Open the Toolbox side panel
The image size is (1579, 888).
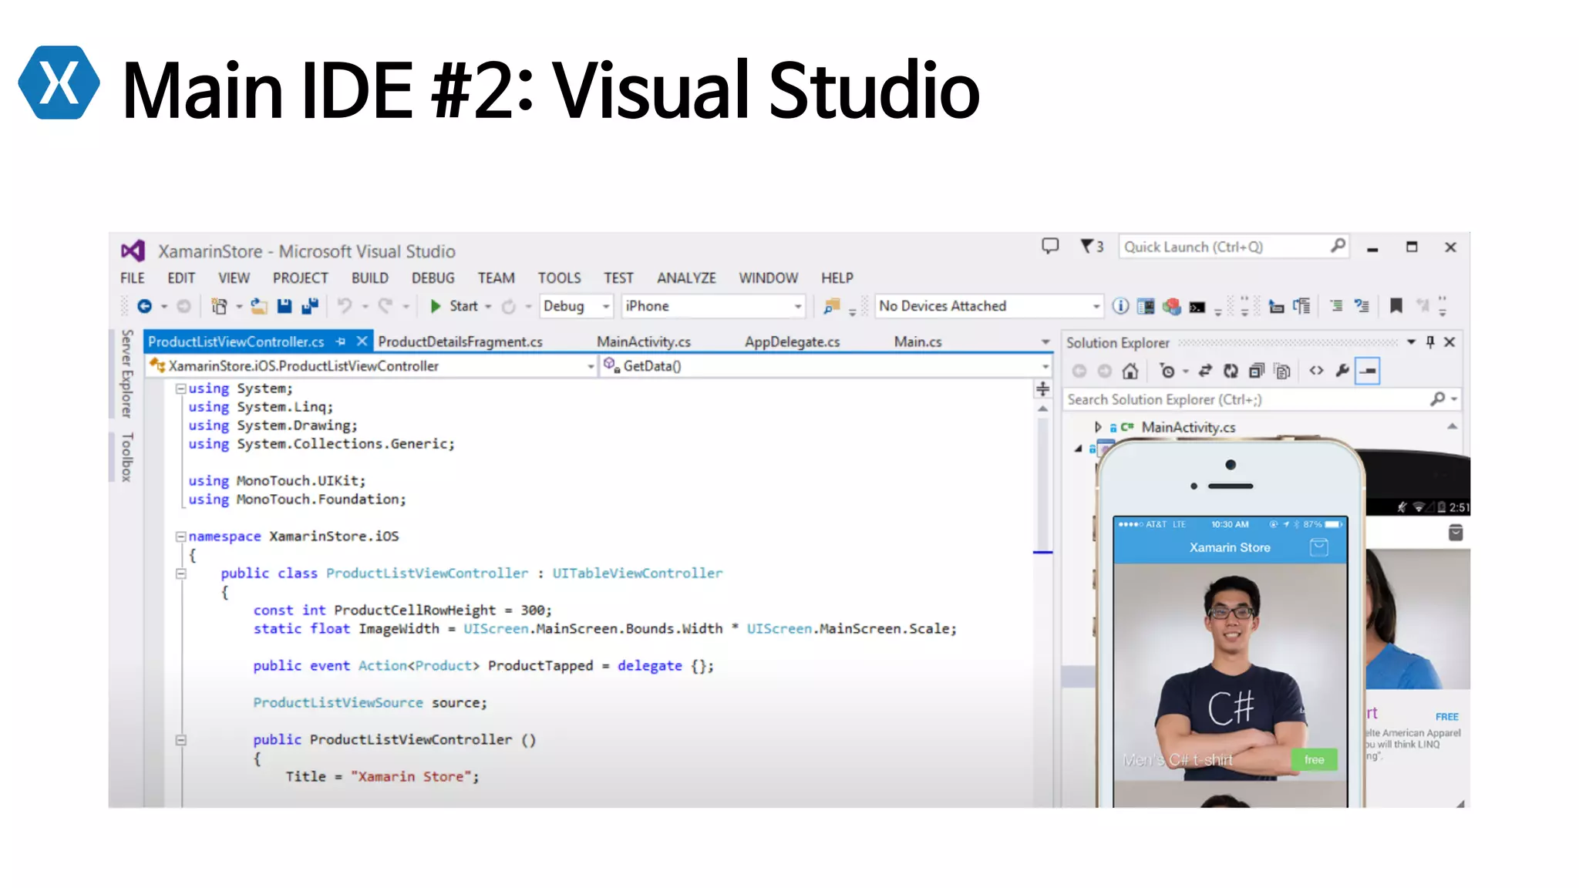(x=127, y=457)
